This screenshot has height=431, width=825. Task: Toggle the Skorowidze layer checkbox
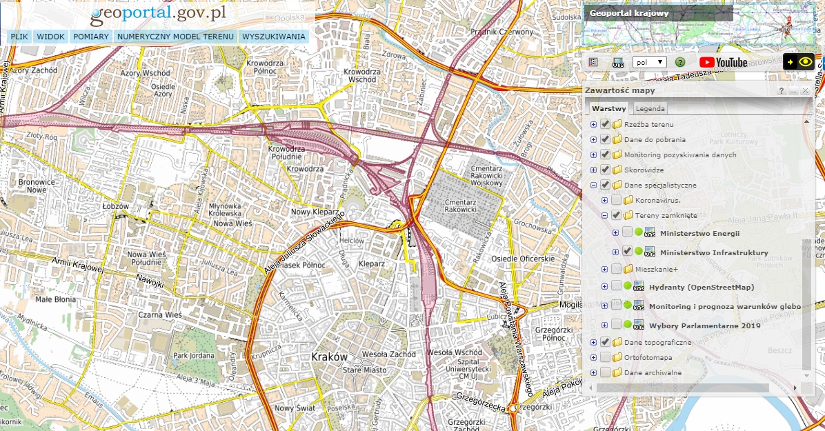605,170
